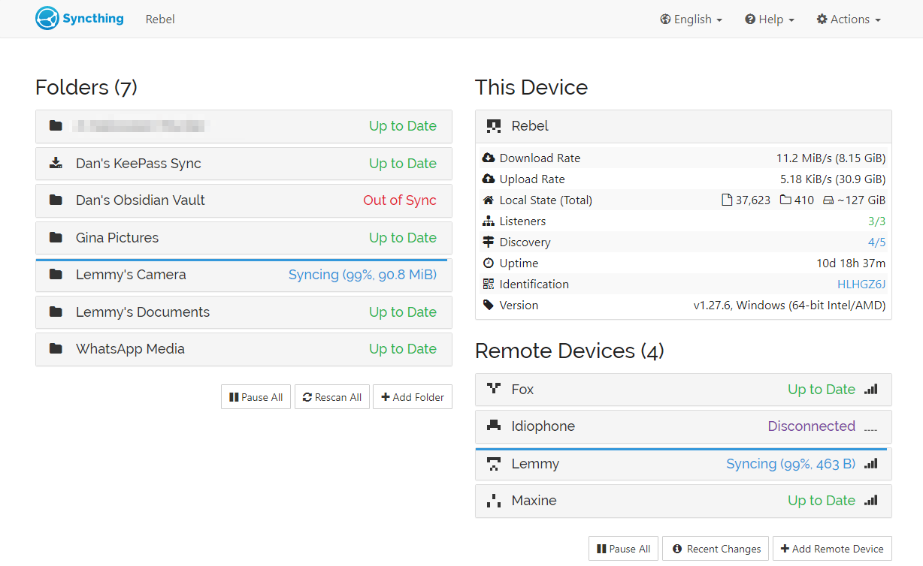This screenshot has width=923, height=566.
Task: Click the Lemmy's Camera syncing progress bar
Action: pyautogui.click(x=241, y=260)
